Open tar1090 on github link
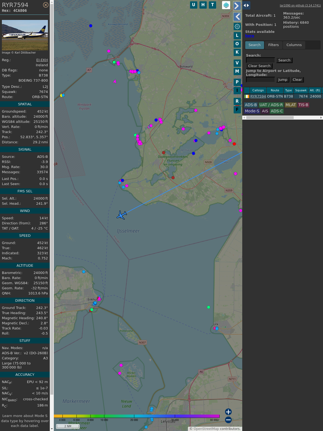This screenshot has height=431, width=323. [x=300, y=5]
